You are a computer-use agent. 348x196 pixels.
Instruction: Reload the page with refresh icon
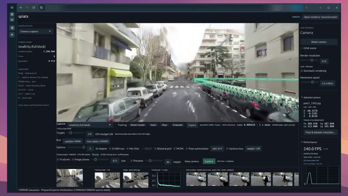point(33,8)
